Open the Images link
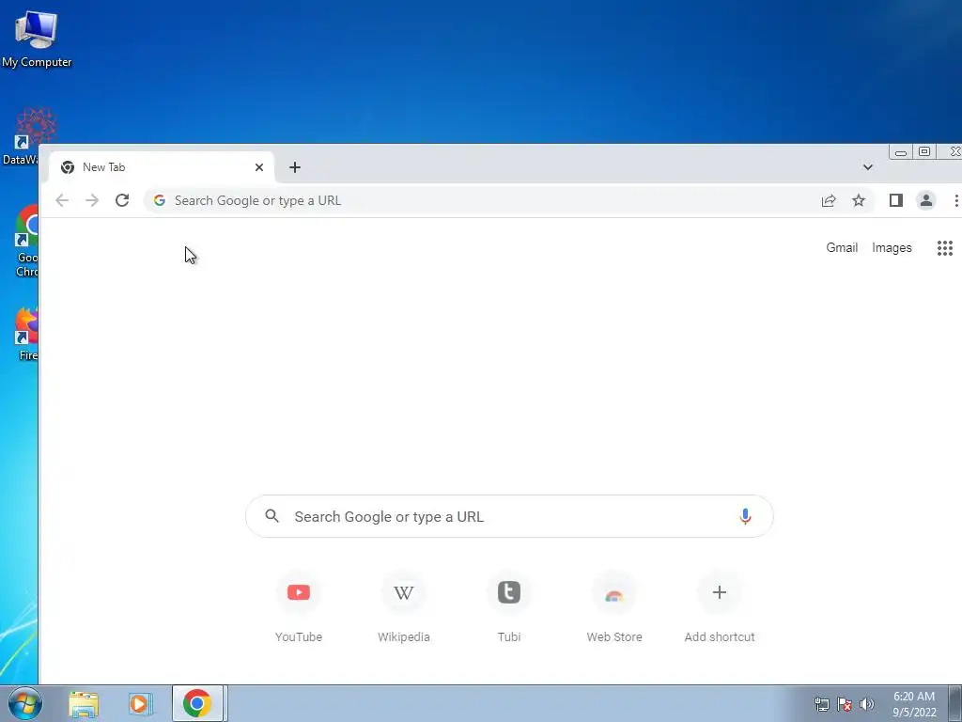 pyautogui.click(x=892, y=247)
